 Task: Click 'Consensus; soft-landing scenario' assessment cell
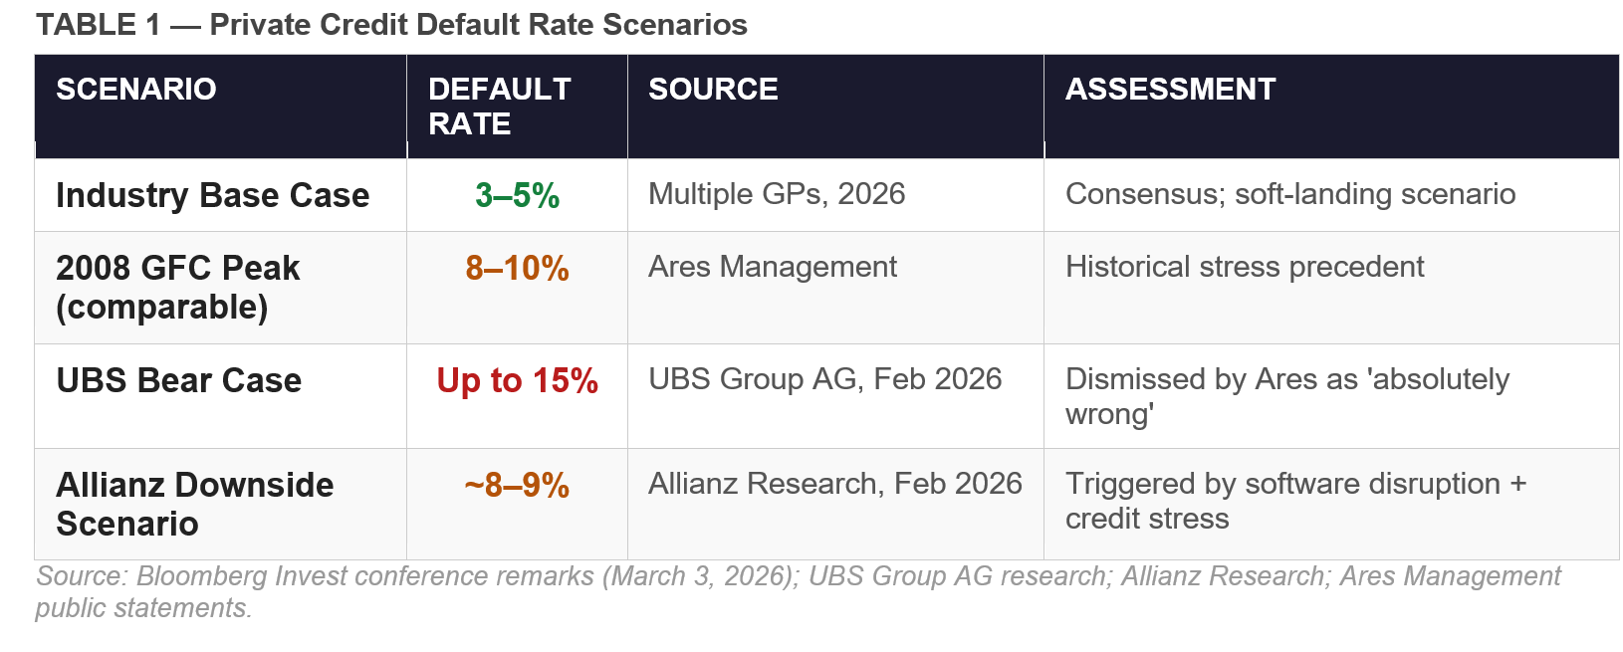(x=1290, y=194)
